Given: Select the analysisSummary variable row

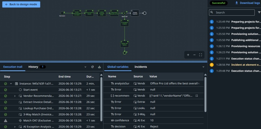Looking at the screenshot, I should tap(154, 83).
